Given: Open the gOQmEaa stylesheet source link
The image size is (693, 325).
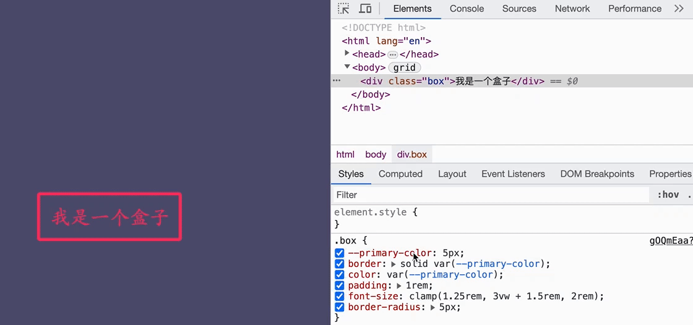Looking at the screenshot, I should tap(671, 240).
